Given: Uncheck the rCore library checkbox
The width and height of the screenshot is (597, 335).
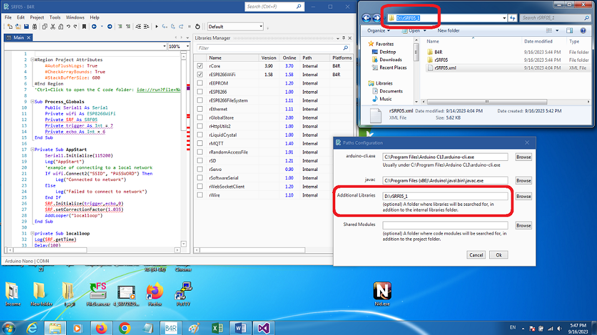Looking at the screenshot, I should (200, 66).
